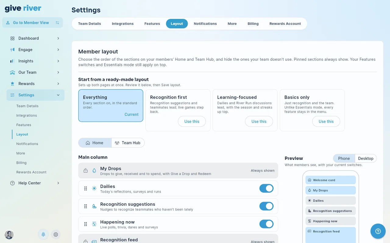The image size is (390, 243).
Task: Open the Billing tab
Action: pyautogui.click(x=253, y=24)
